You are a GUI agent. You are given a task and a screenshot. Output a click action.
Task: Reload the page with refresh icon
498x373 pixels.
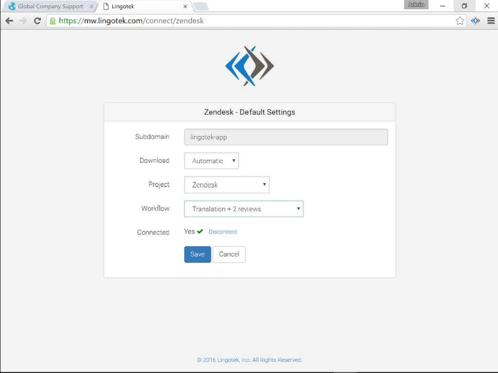(37, 21)
